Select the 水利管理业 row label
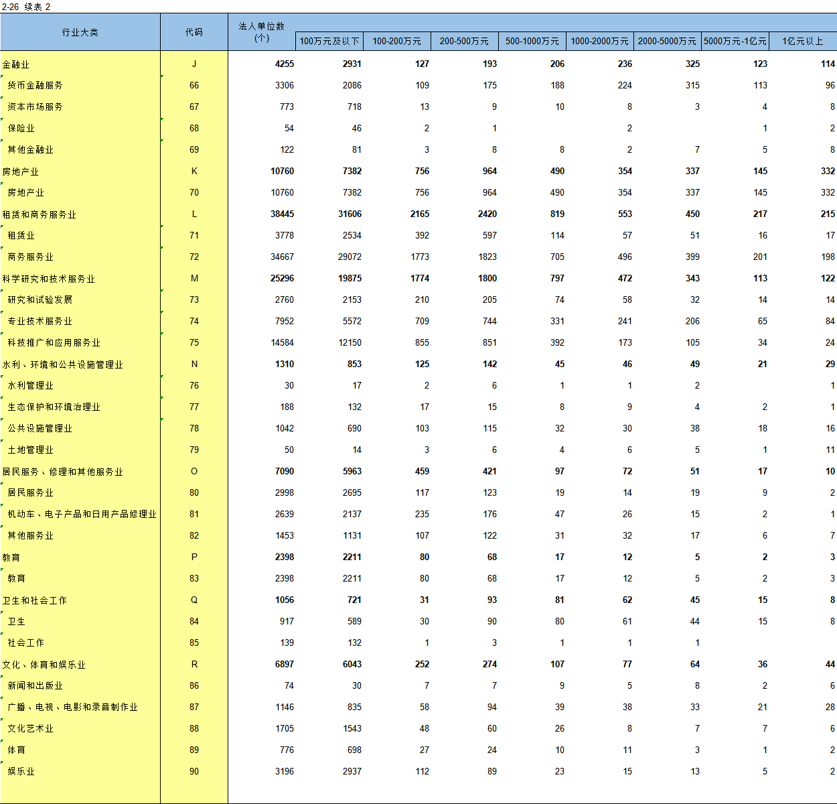This screenshot has width=837, height=804. [31, 386]
